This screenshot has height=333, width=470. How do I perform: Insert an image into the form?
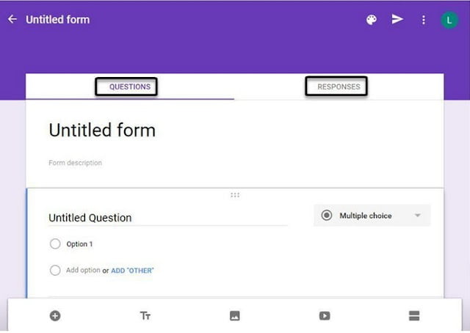click(x=235, y=315)
